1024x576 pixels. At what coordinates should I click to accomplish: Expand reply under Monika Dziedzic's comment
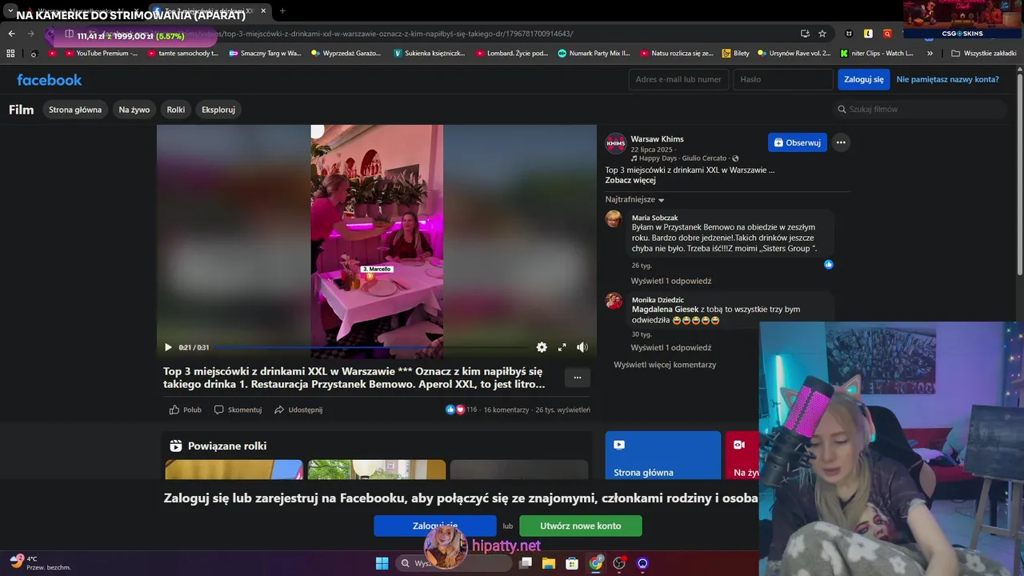pyautogui.click(x=670, y=347)
